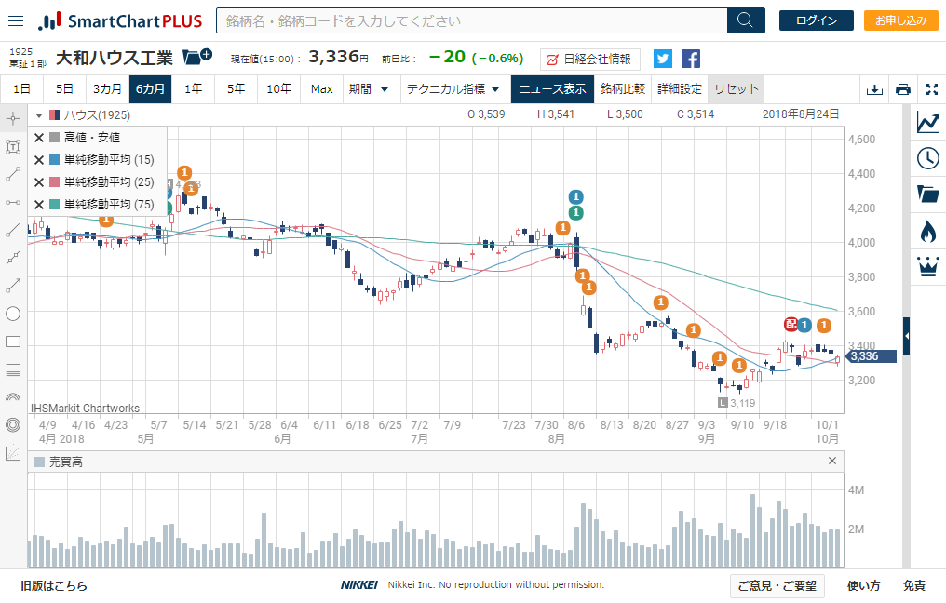Click red 配 dividend marker
This screenshot has width=946, height=603.
(x=791, y=325)
